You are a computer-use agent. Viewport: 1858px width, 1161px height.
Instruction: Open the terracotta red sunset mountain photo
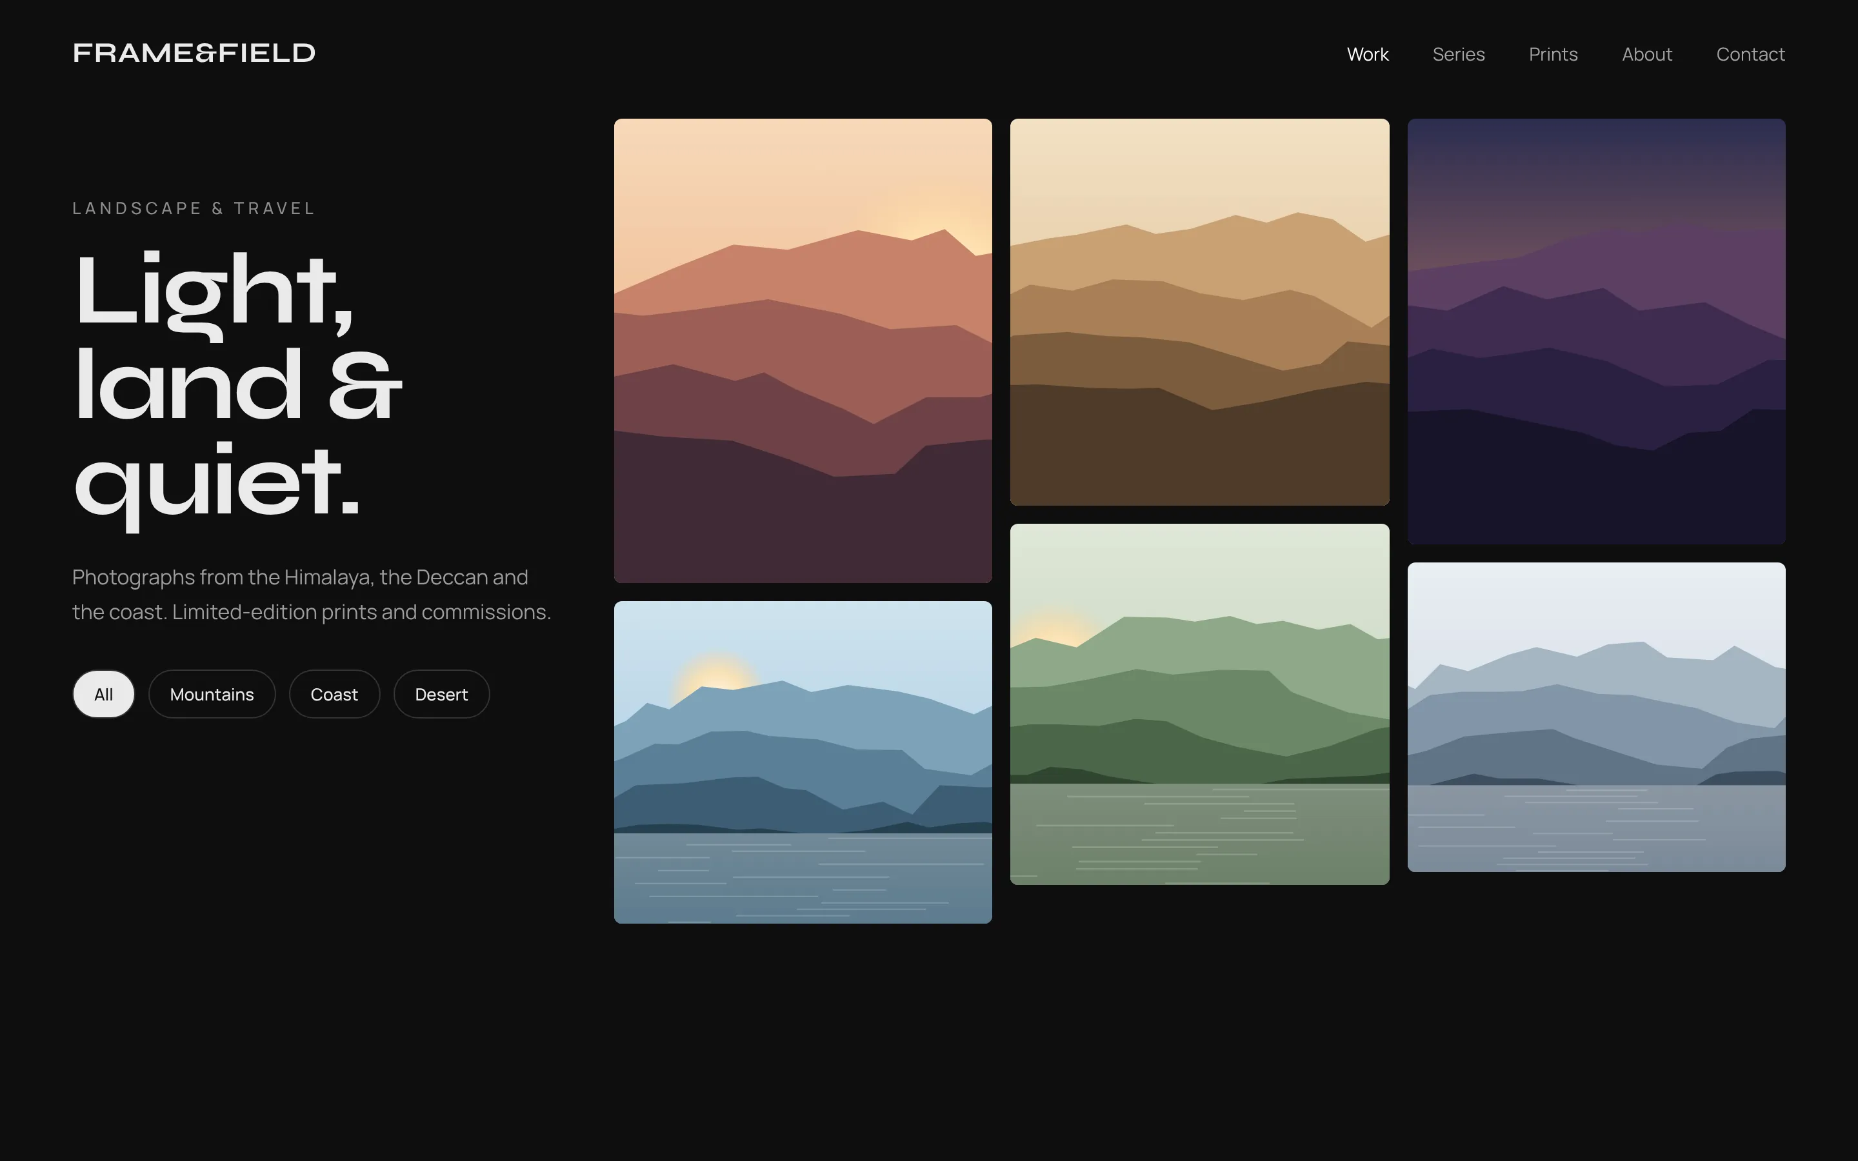(x=803, y=351)
